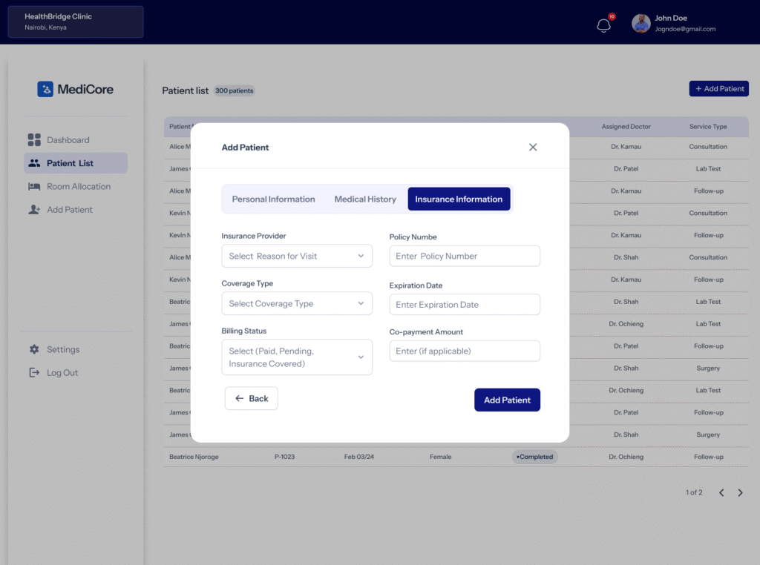Submit with the dialog's Add Patient button
This screenshot has width=760, height=565.
[x=507, y=400]
